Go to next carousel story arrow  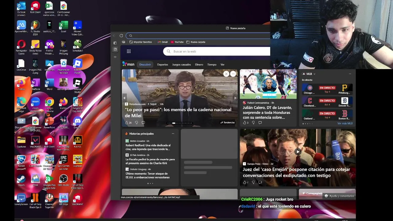235,98
